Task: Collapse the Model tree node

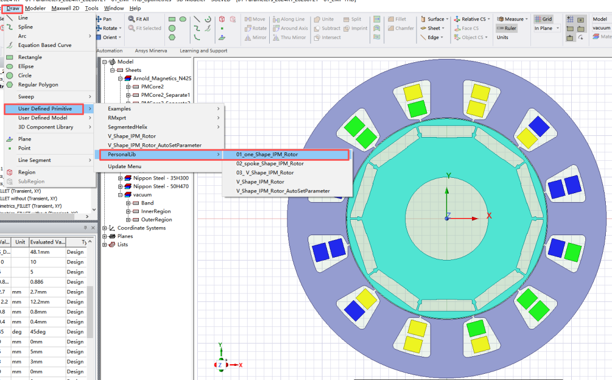Action: (105, 62)
